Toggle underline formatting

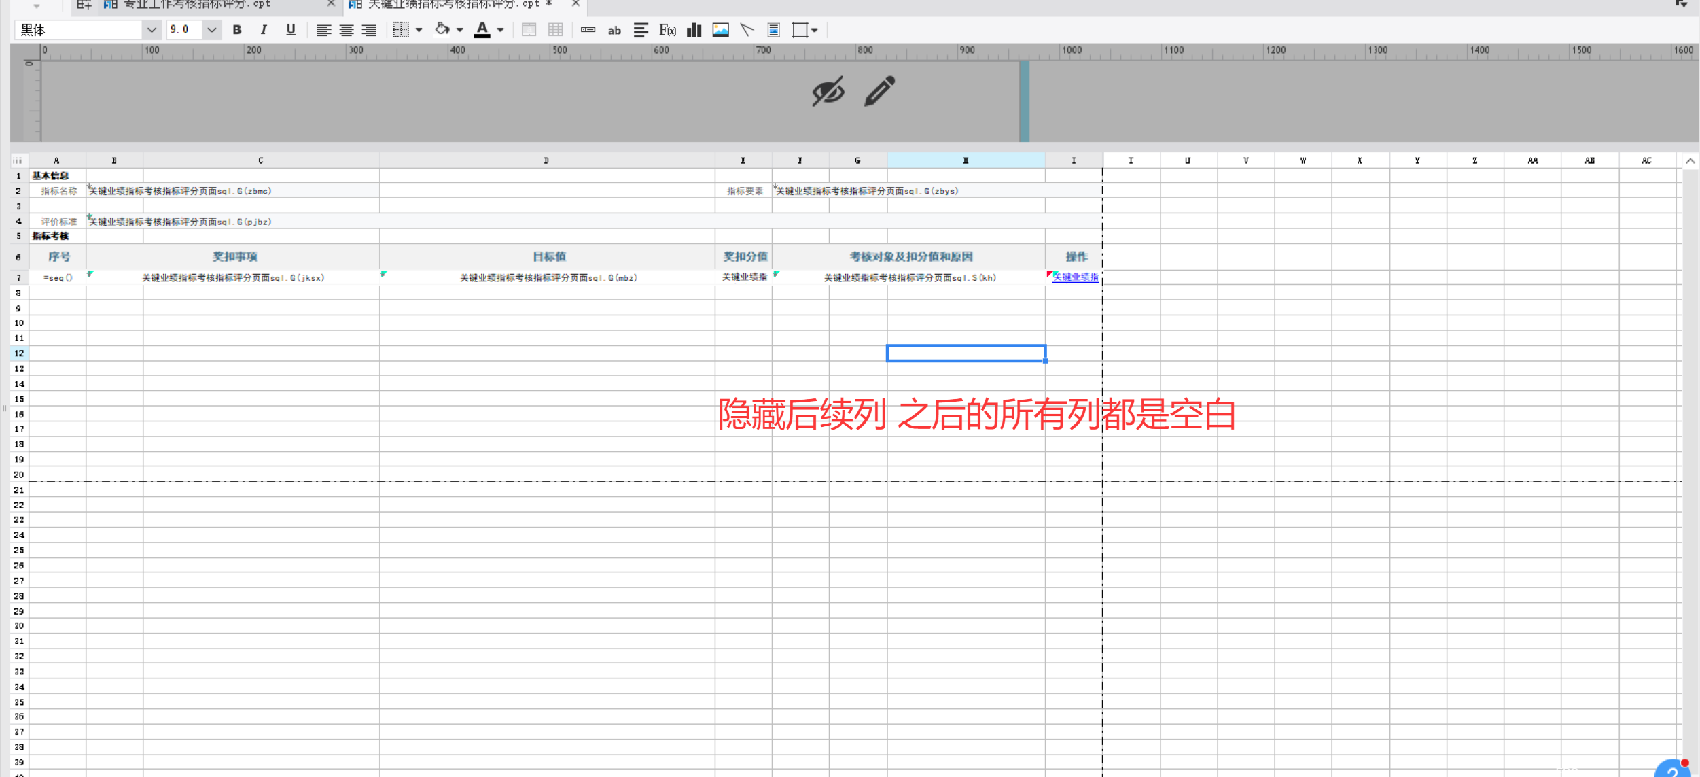coord(291,30)
